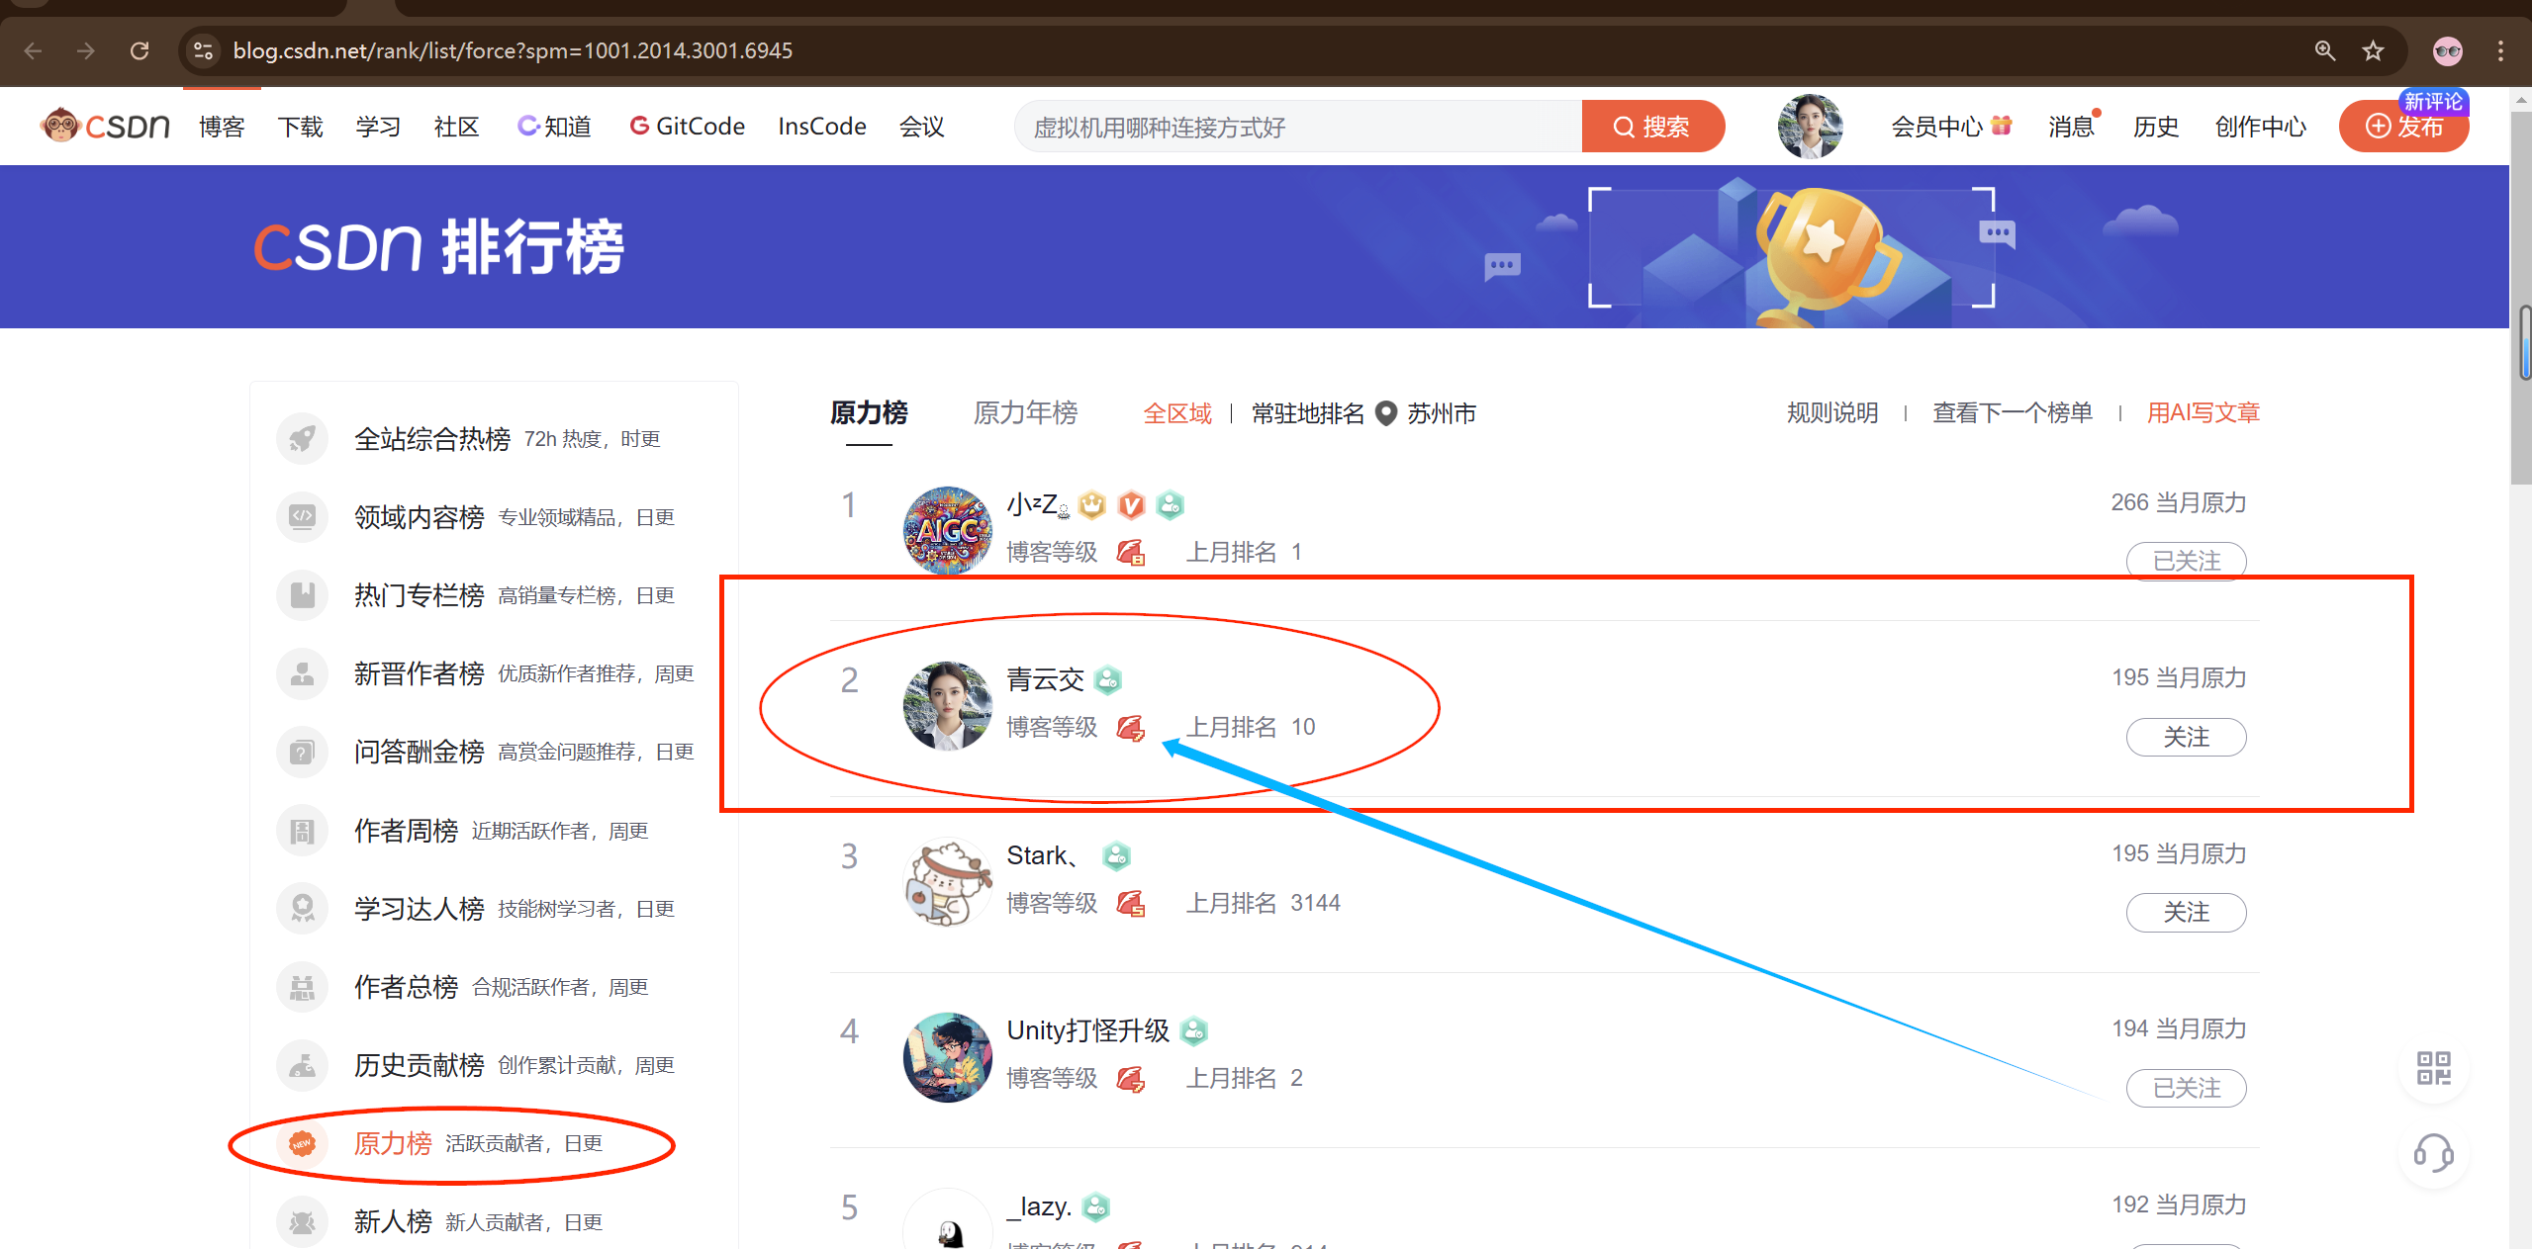2532x1249 pixels.
Task: Click the orange 搜索 button
Action: click(x=1651, y=127)
